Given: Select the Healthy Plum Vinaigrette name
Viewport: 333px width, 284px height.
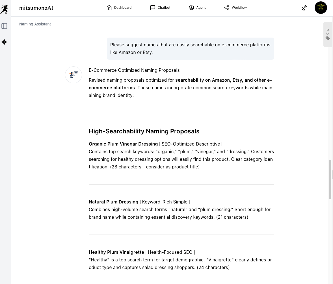Looking at the screenshot, I should tap(116, 252).
